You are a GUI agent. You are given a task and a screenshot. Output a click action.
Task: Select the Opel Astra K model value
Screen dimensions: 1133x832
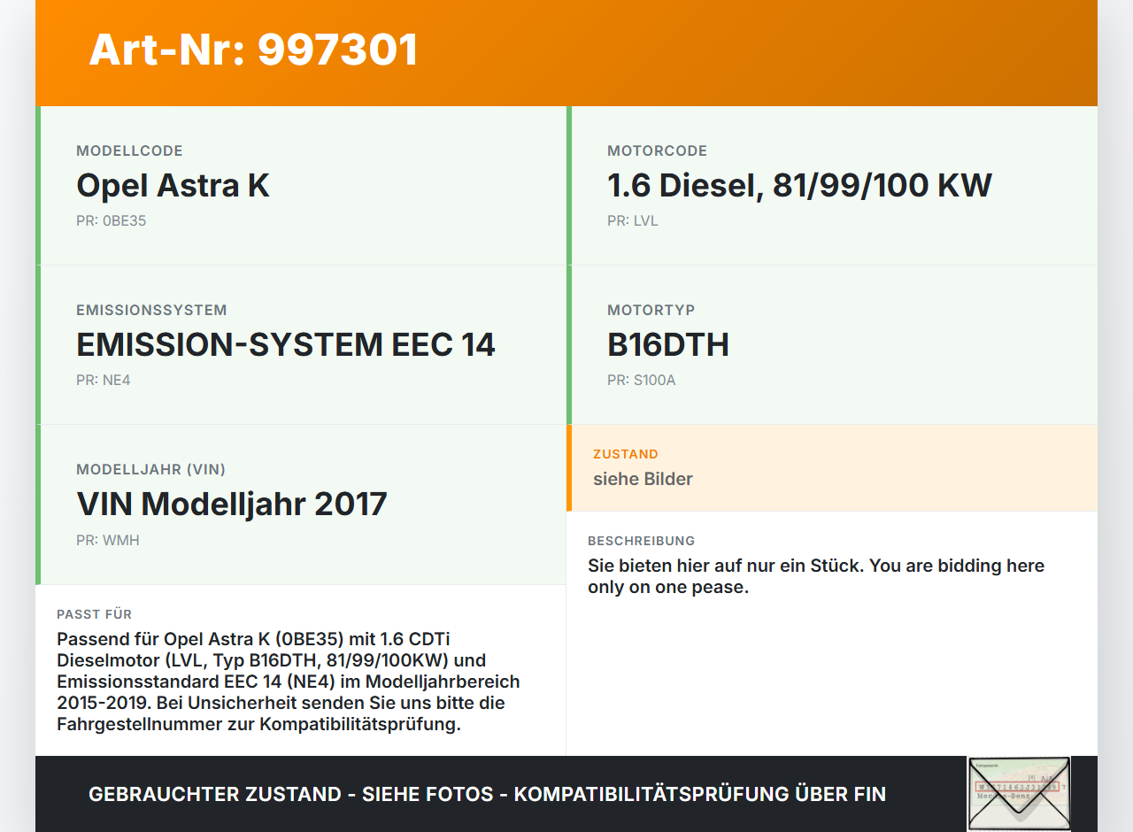[x=173, y=186]
